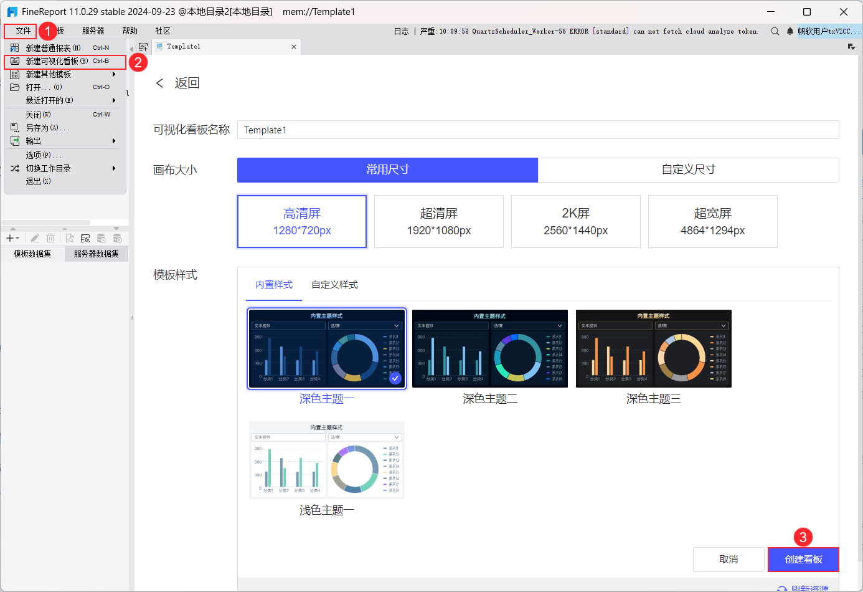Click the new template icon left of the tabs
Screen dimensions: 863x592
tap(143, 47)
